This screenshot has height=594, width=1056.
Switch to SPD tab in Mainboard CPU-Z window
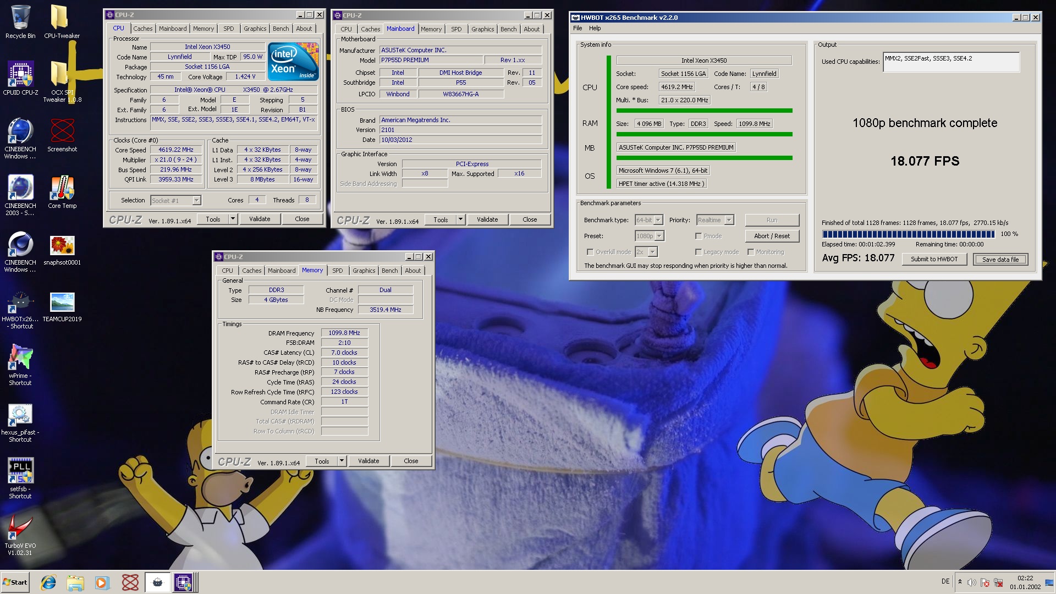[457, 29]
